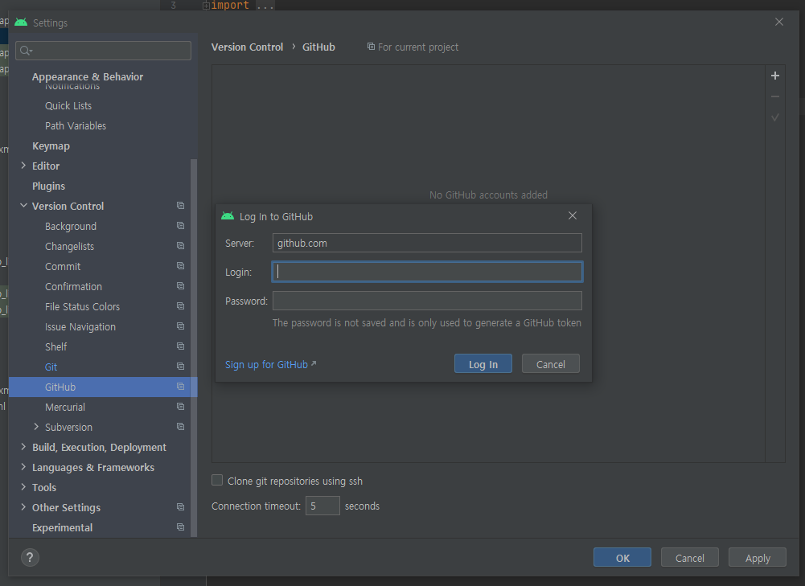This screenshot has height=586, width=805.
Task: Select Mercurial settings page
Action: pyautogui.click(x=64, y=407)
